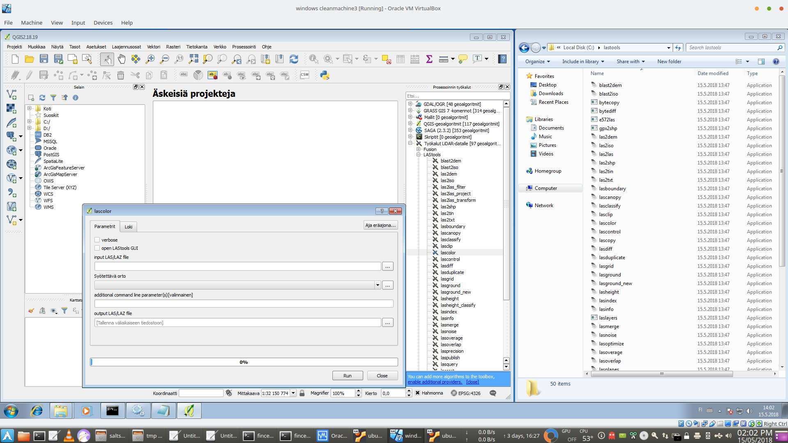Open the Prosessointi menu
The width and height of the screenshot is (788, 443).
click(244, 47)
